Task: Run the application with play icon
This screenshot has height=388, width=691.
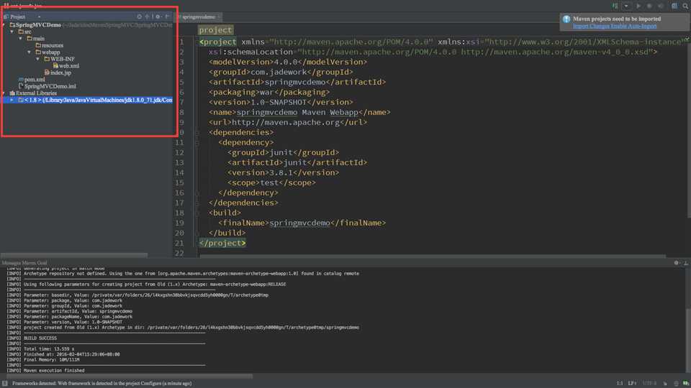Action: (638, 6)
